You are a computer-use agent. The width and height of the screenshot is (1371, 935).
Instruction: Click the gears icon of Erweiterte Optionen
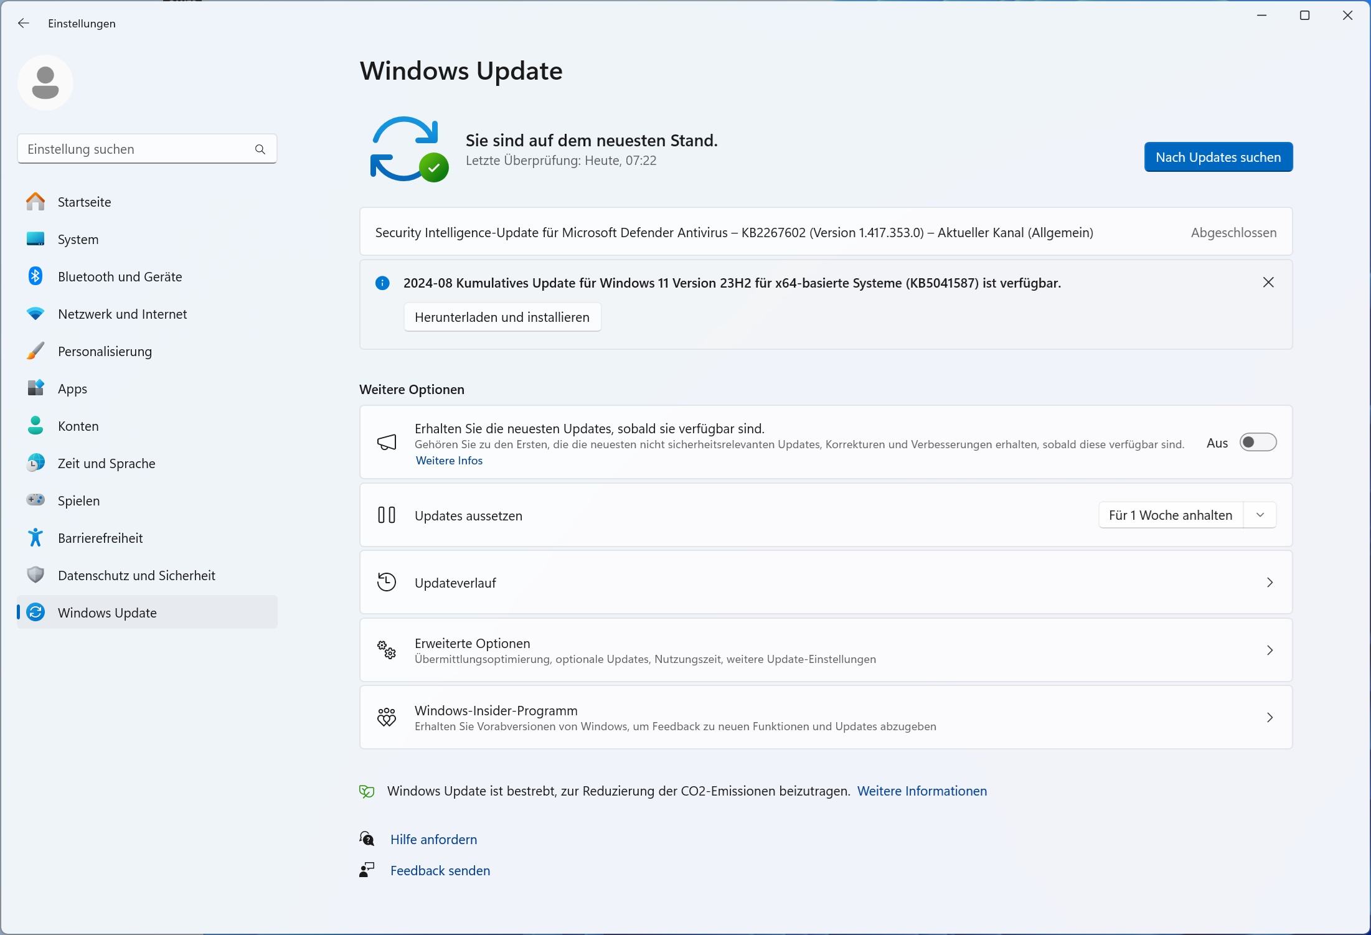(387, 650)
